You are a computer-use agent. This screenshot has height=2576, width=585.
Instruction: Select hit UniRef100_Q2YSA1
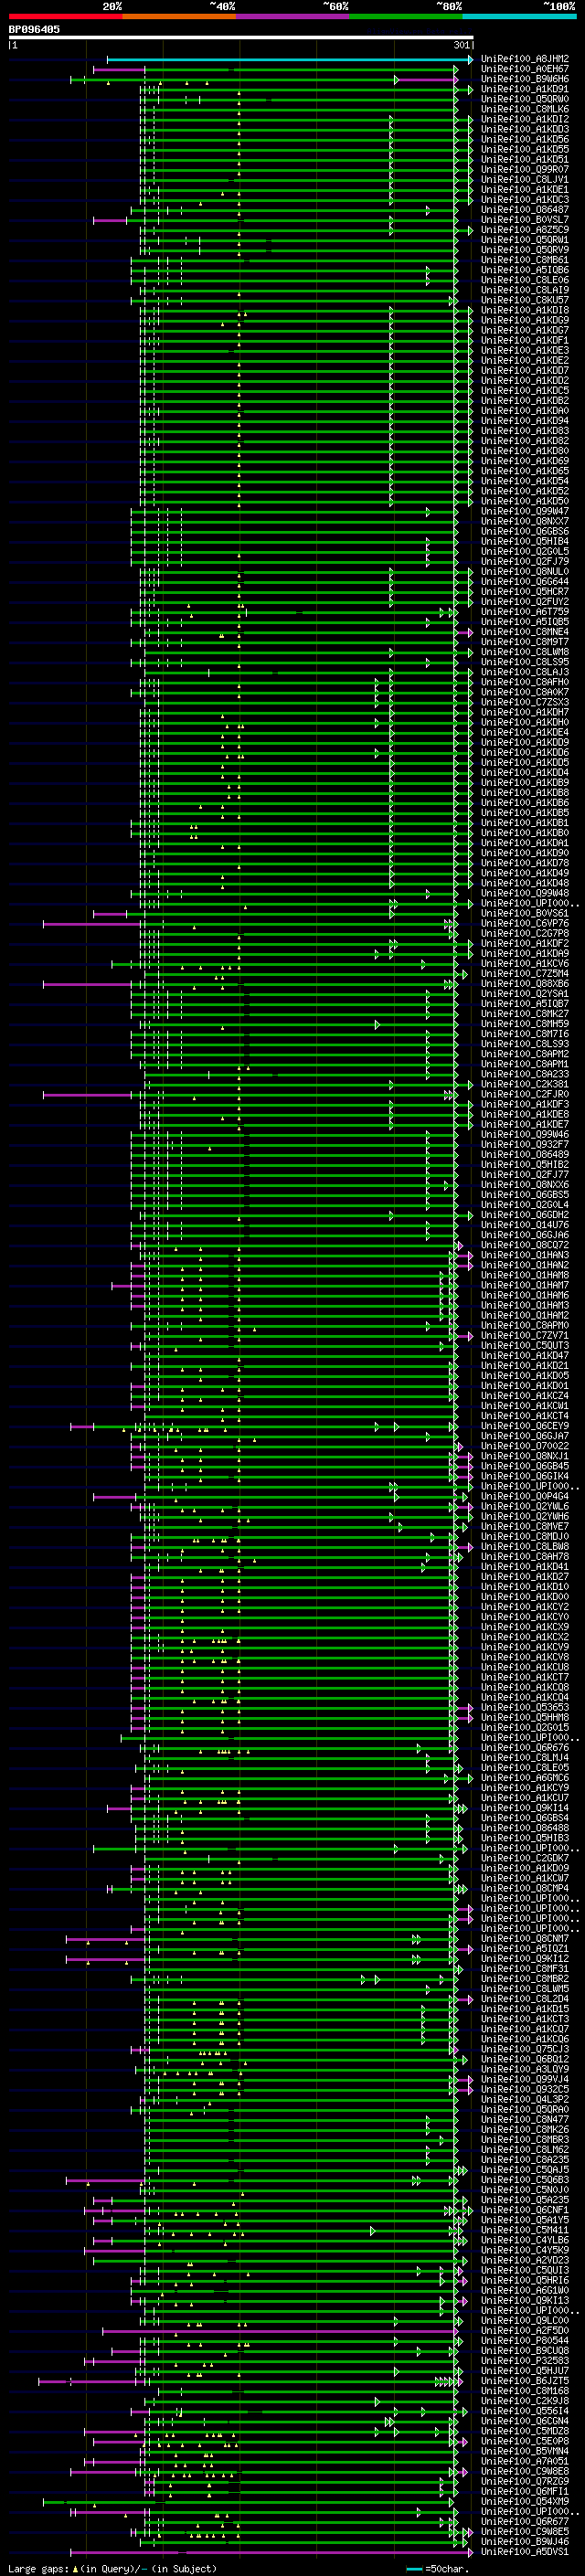point(525,993)
